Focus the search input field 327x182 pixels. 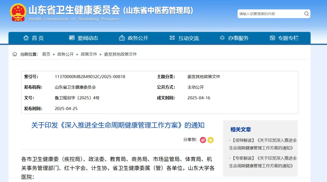[269, 14]
